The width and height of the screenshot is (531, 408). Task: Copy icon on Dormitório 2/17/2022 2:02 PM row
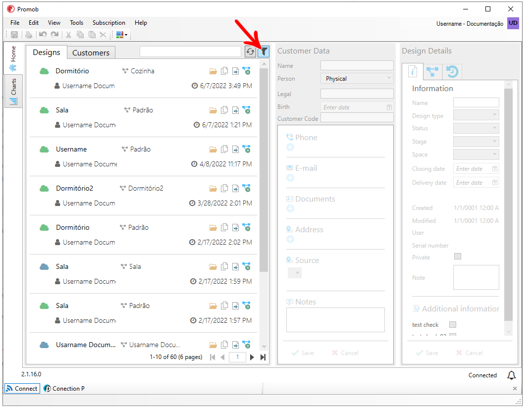tap(224, 228)
